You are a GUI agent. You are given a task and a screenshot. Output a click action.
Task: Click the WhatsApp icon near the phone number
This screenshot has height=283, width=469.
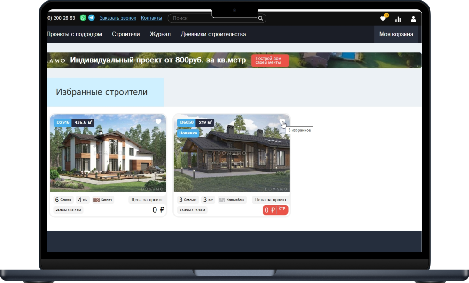tap(82, 17)
